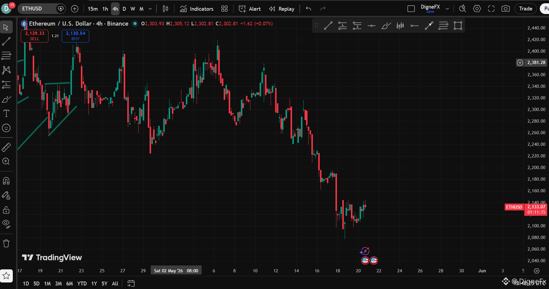Open go to date calendar icon
Screen dimensions: 549x289
pyautogui.click(x=131, y=283)
